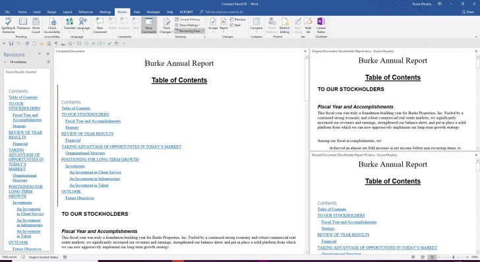Viewport: 480px width, 262px height.
Task: Open the Reviewing Pane dropdown arrow
Action: pyautogui.click(x=203, y=31)
